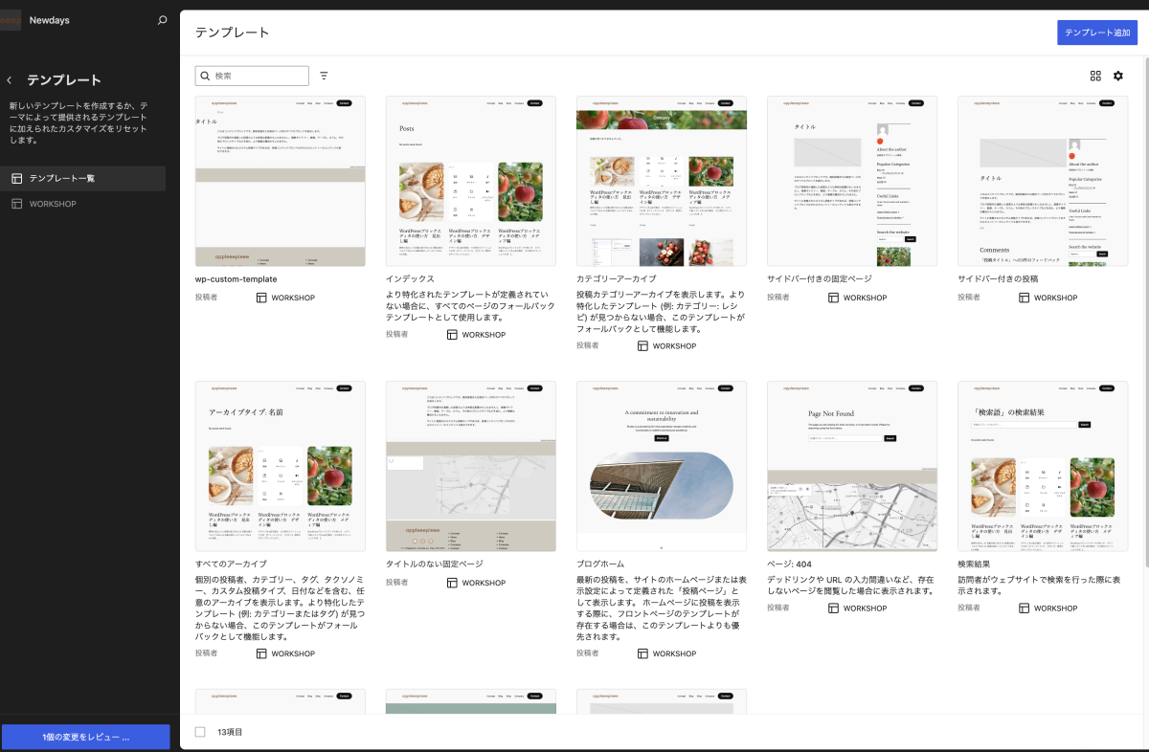Click the filter icon next to search field
This screenshot has height=752, width=1149.
(x=324, y=76)
